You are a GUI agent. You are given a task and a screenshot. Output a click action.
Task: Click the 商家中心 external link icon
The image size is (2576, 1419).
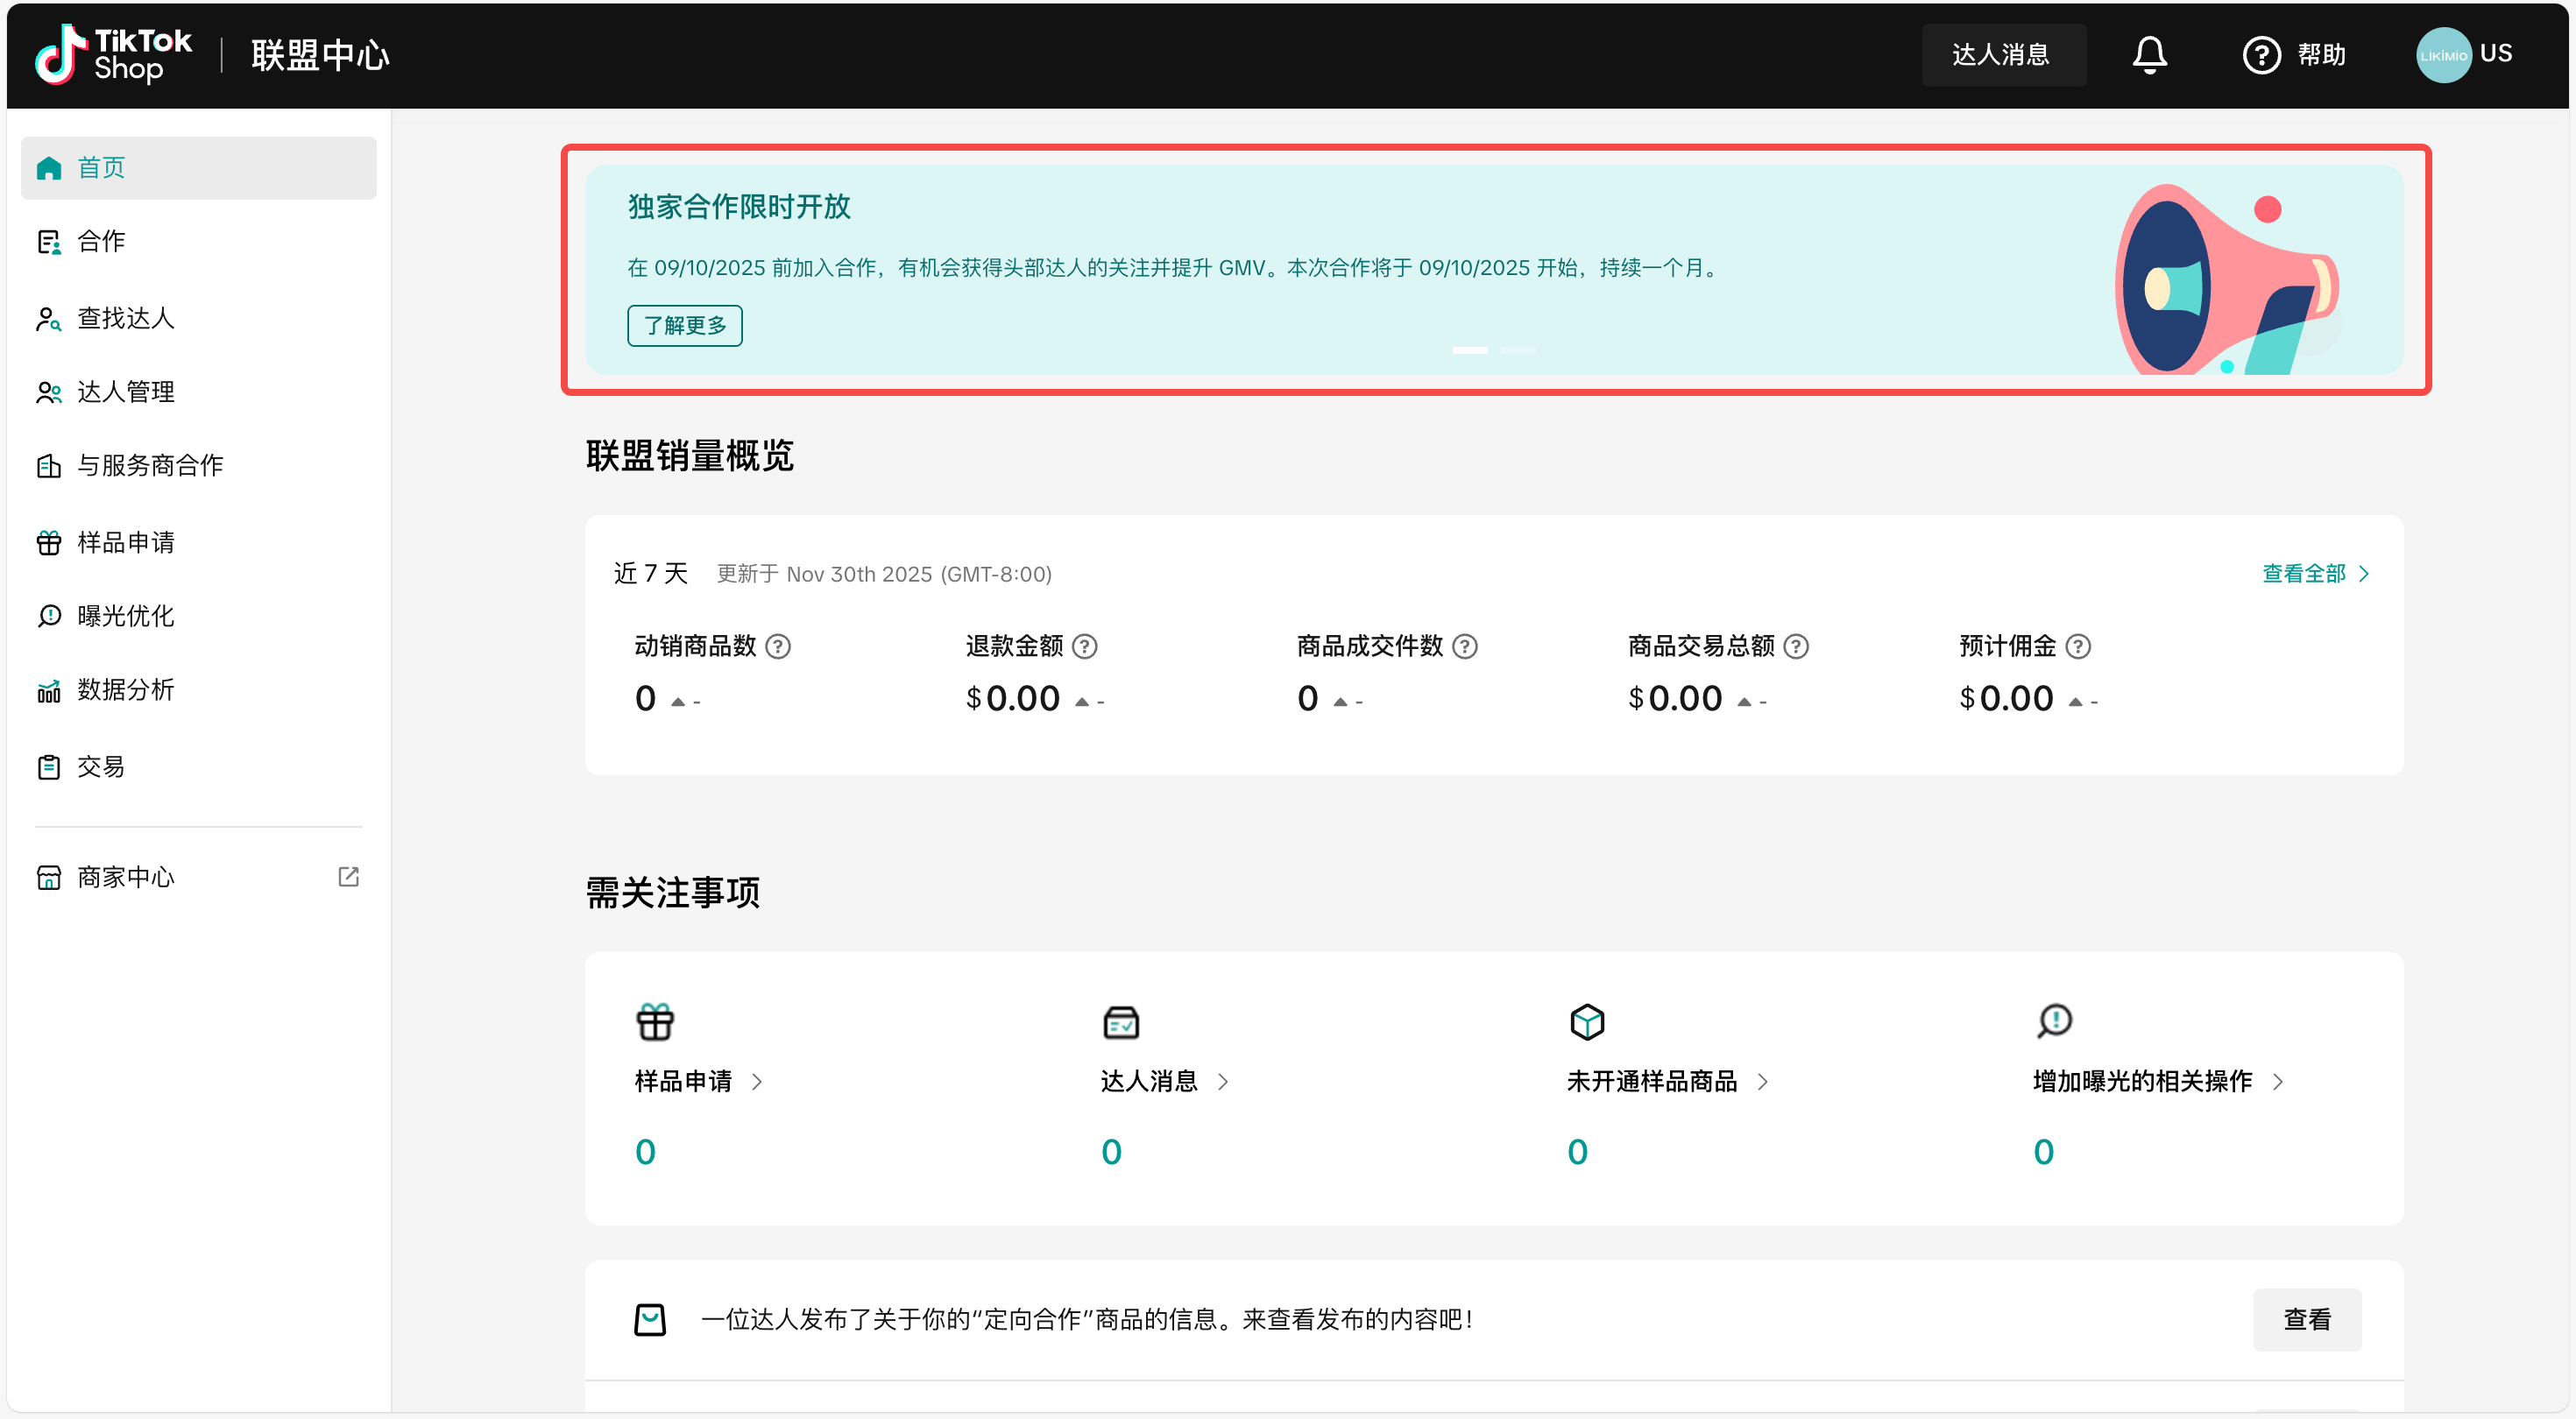click(348, 877)
